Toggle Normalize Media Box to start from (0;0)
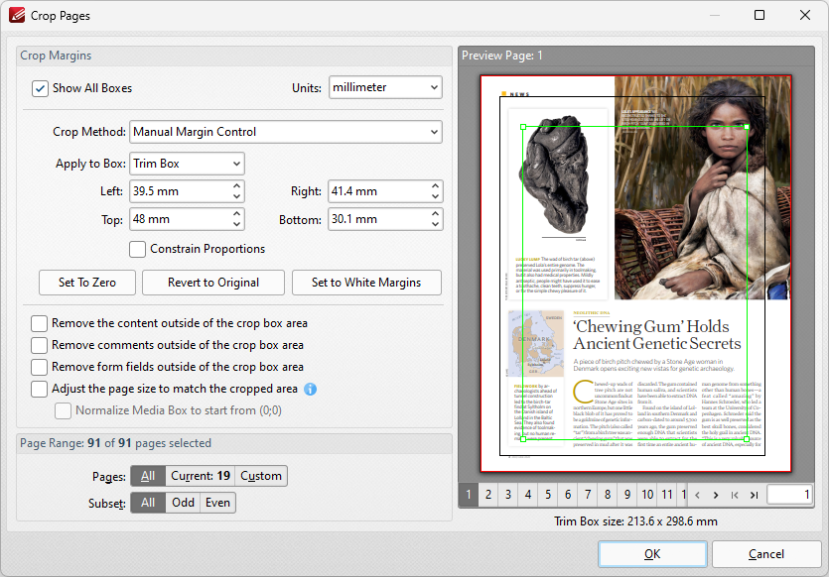 tap(63, 410)
